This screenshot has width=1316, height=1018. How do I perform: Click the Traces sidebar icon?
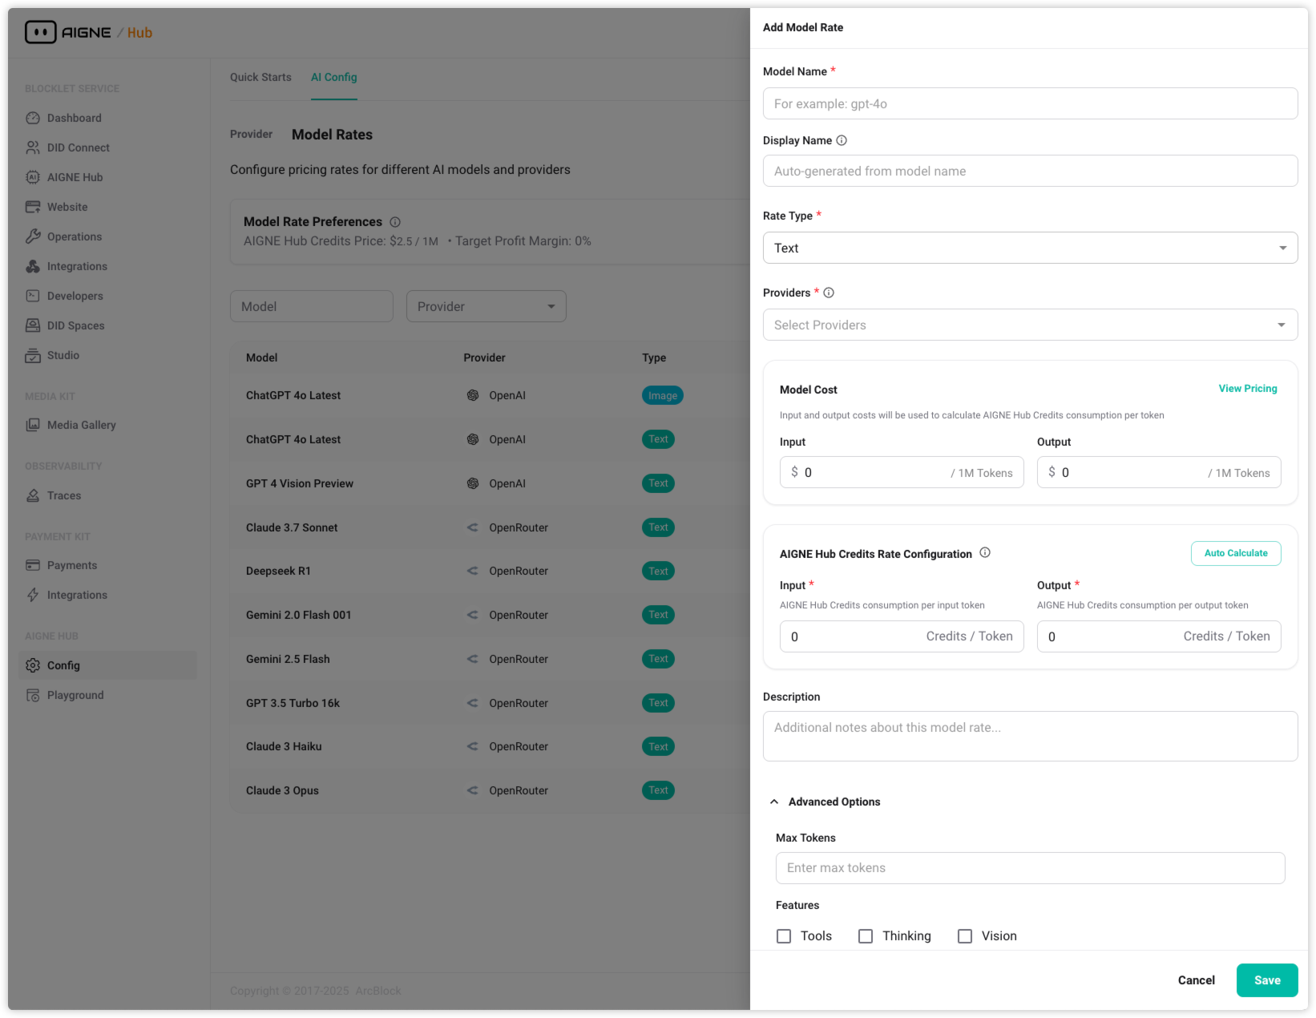tap(33, 495)
